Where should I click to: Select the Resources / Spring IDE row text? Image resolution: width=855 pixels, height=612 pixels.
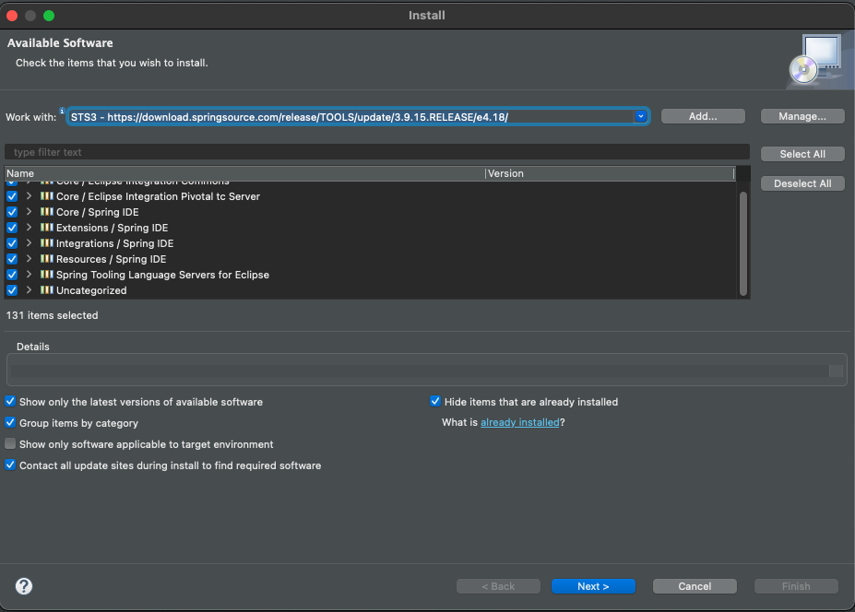[x=112, y=259]
